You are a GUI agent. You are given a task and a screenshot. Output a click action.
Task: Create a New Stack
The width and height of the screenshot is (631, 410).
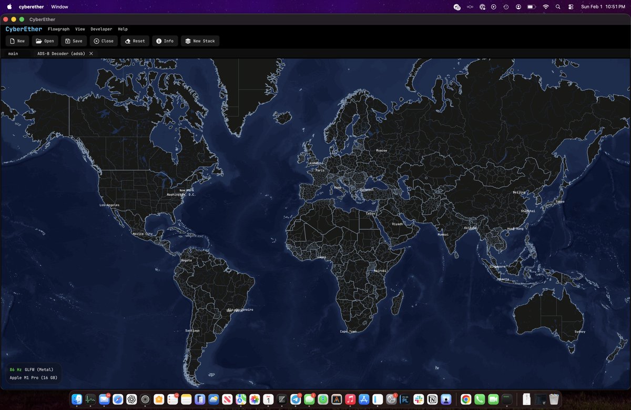pos(200,41)
